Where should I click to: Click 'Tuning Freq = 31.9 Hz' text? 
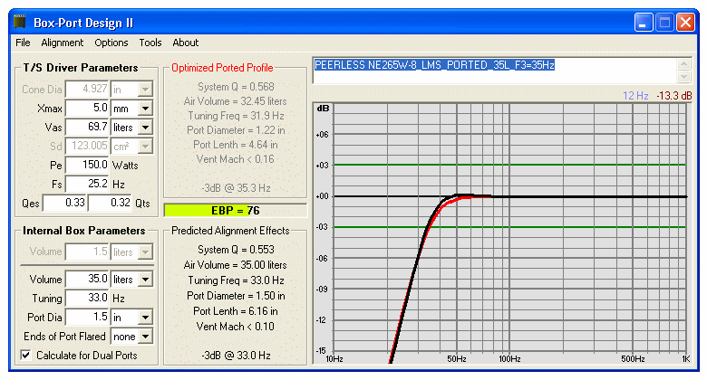tap(236, 116)
